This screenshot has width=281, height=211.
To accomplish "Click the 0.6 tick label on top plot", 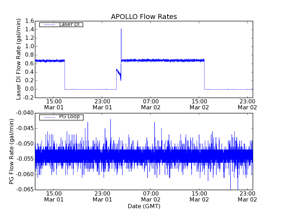I will click(30, 64).
